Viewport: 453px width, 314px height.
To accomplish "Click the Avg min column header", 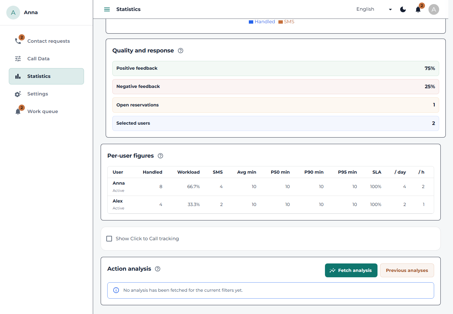I will (247, 172).
